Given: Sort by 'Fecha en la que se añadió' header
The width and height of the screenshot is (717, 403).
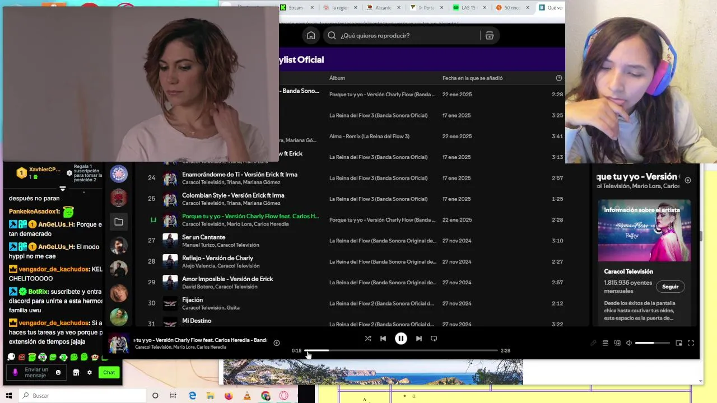Looking at the screenshot, I should click(x=472, y=78).
